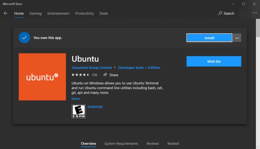This screenshot has height=149, width=260.
Task: Click the scrollbar down arrow
Action: coord(258,147)
